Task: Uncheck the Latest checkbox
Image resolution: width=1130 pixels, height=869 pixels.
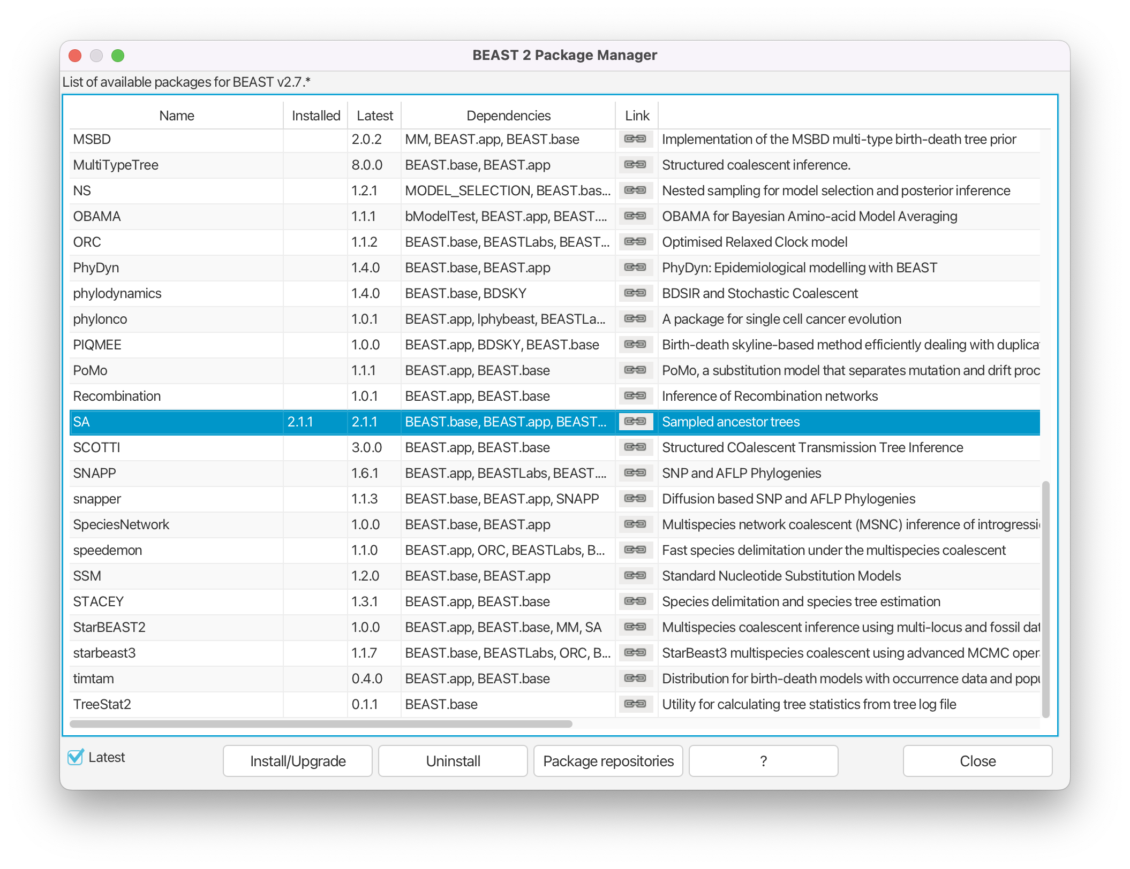Action: [x=76, y=757]
